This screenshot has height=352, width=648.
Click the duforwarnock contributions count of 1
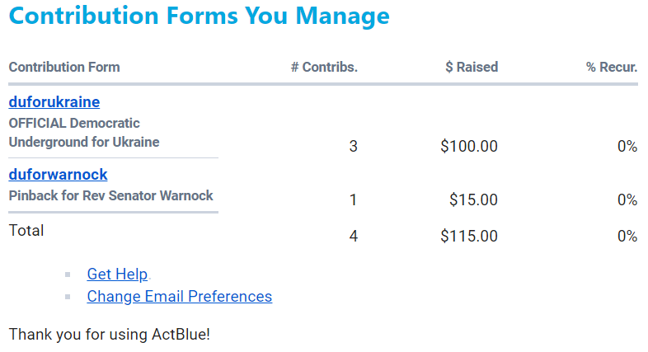pyautogui.click(x=354, y=199)
